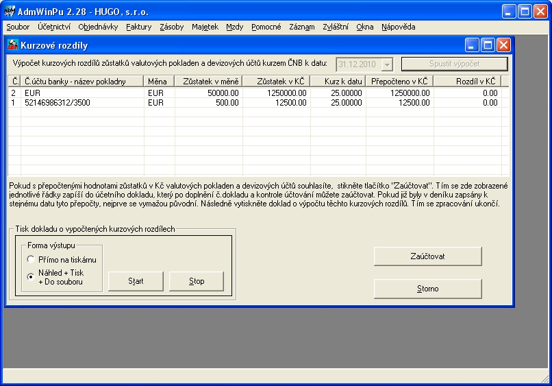Open the Účetnictví menu

[x=54, y=27]
